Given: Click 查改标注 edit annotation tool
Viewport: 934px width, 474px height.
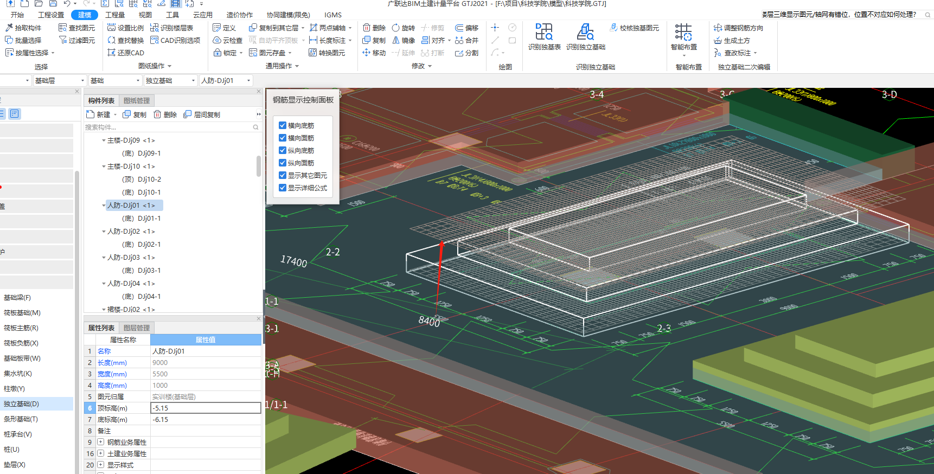Looking at the screenshot, I should click(x=735, y=53).
